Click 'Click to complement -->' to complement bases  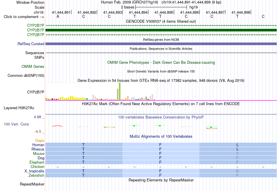(24, 17)
